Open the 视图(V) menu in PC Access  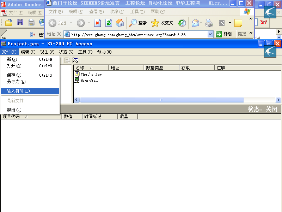point(47,52)
